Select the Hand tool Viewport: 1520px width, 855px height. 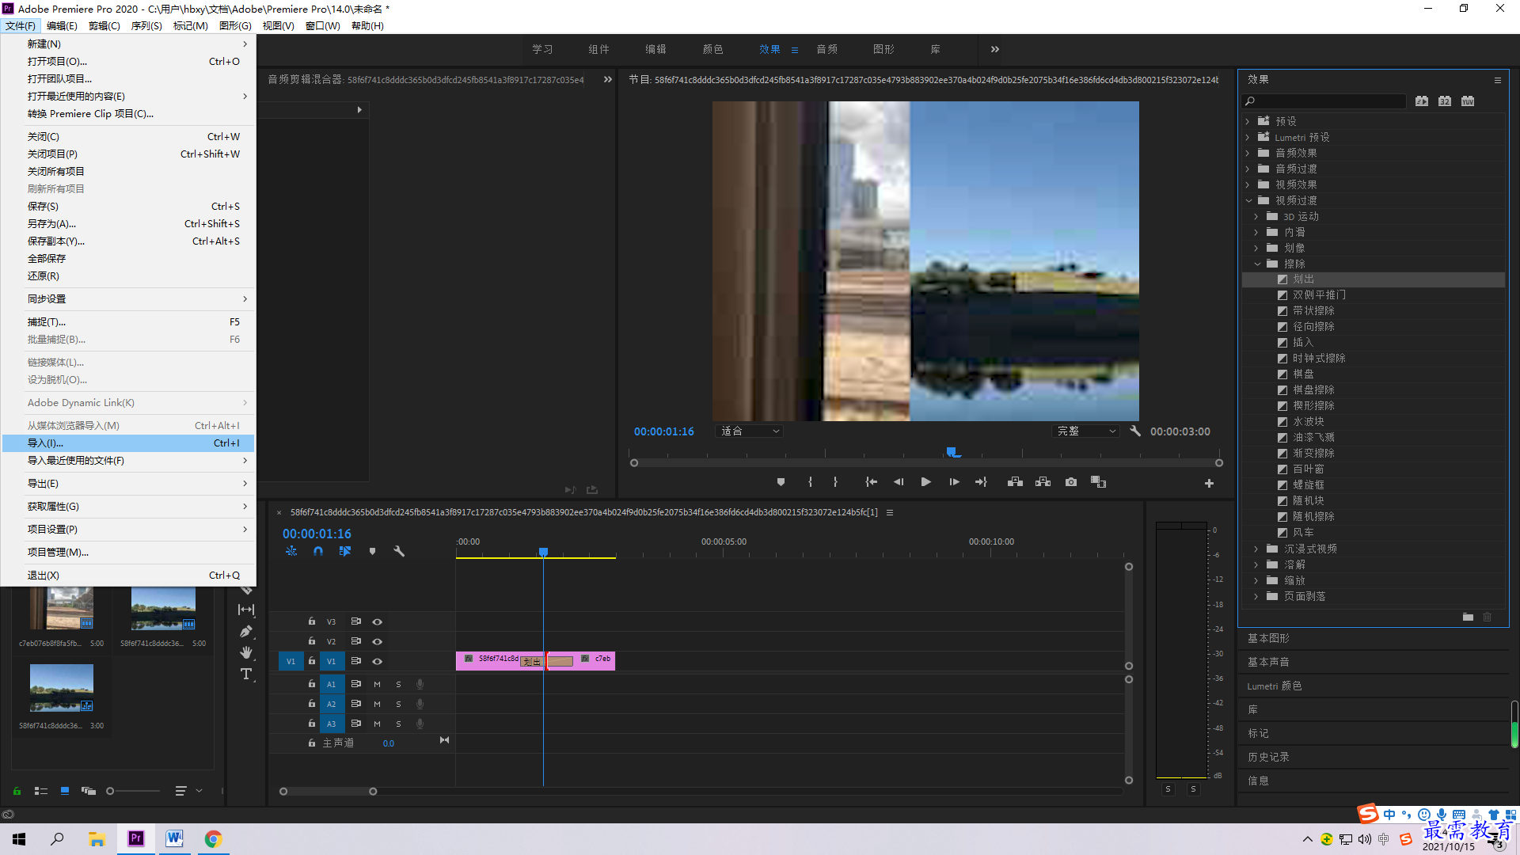tap(246, 652)
